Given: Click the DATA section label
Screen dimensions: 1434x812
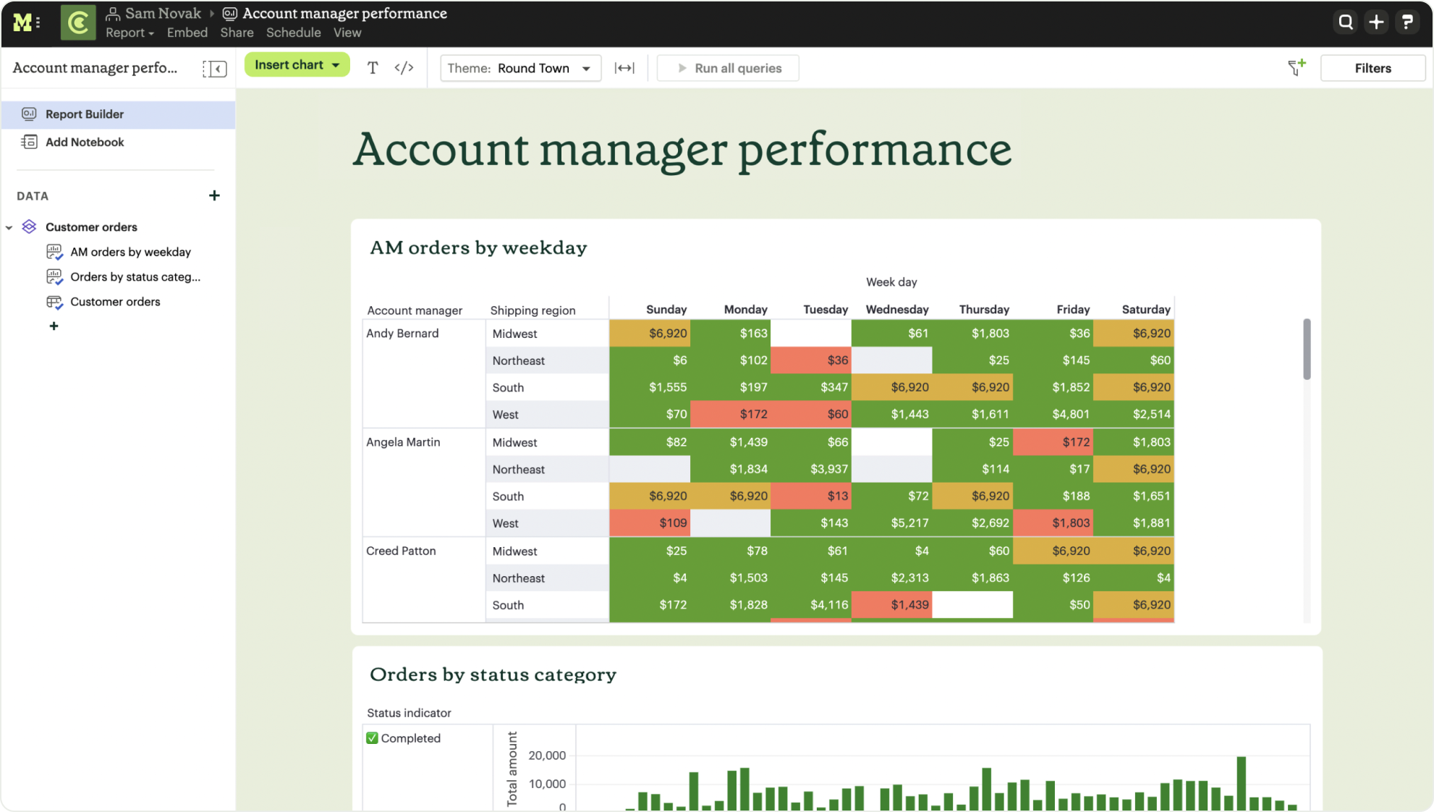Looking at the screenshot, I should coord(33,196).
